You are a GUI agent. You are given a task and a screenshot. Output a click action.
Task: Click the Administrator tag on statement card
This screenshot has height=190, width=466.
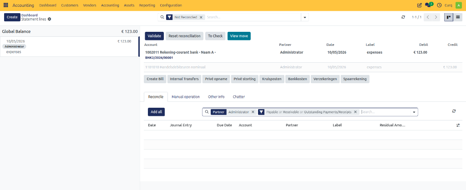pyautogui.click(x=14, y=47)
